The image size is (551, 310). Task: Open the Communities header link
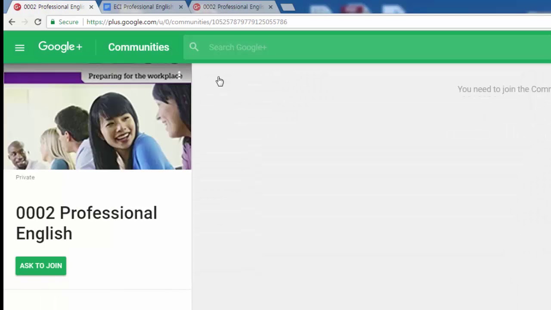point(139,47)
